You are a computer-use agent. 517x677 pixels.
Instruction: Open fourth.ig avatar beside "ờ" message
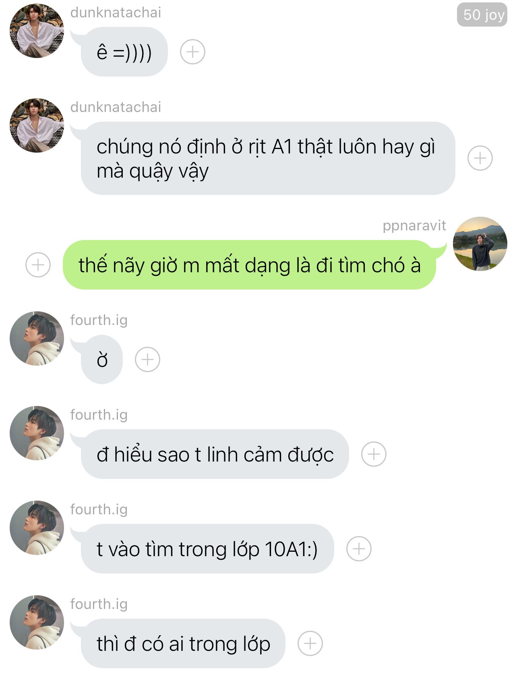pos(37,338)
